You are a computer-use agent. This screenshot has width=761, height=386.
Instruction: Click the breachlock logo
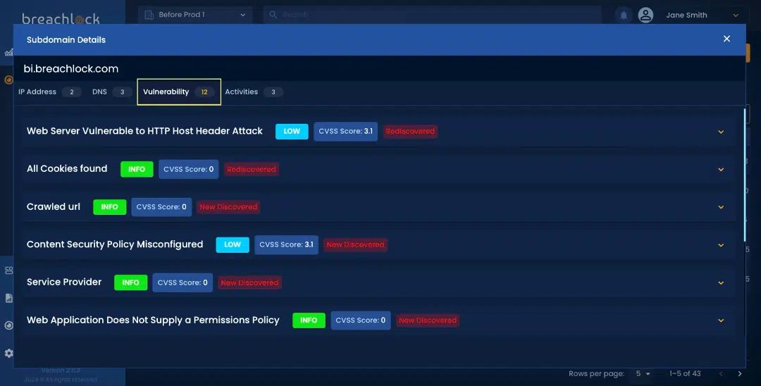(x=61, y=18)
